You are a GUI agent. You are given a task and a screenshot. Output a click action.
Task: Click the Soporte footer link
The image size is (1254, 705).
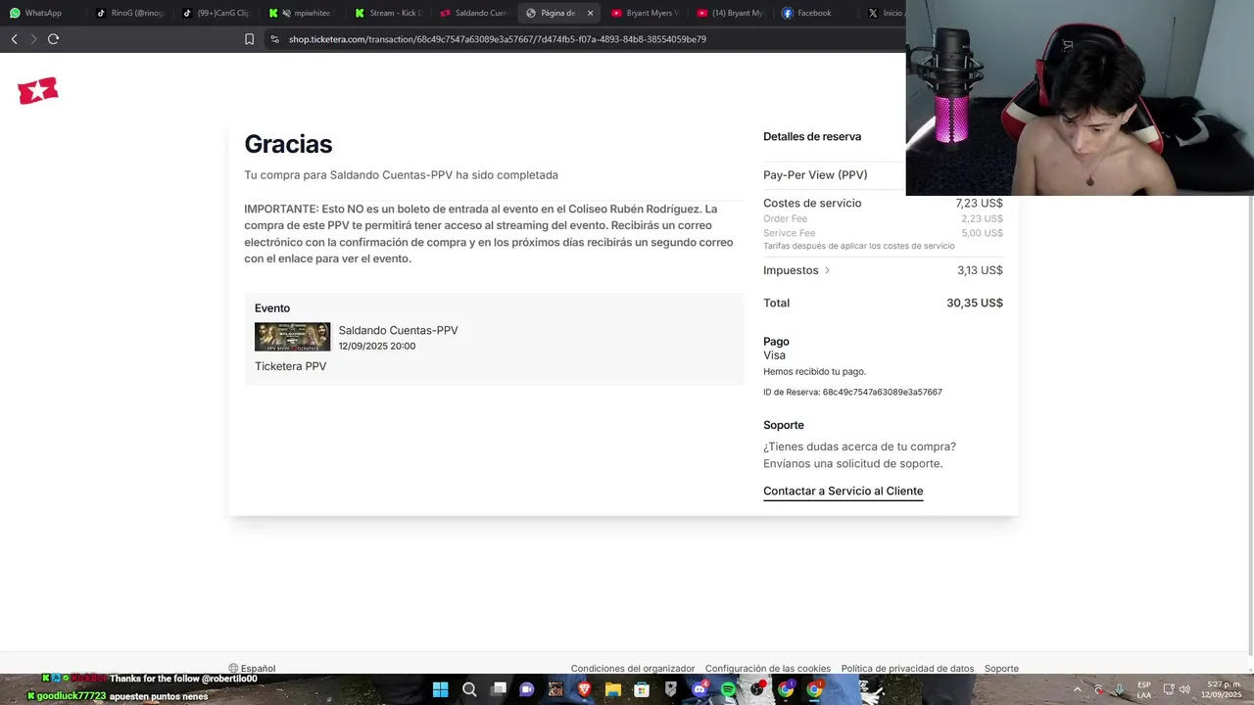(1001, 669)
